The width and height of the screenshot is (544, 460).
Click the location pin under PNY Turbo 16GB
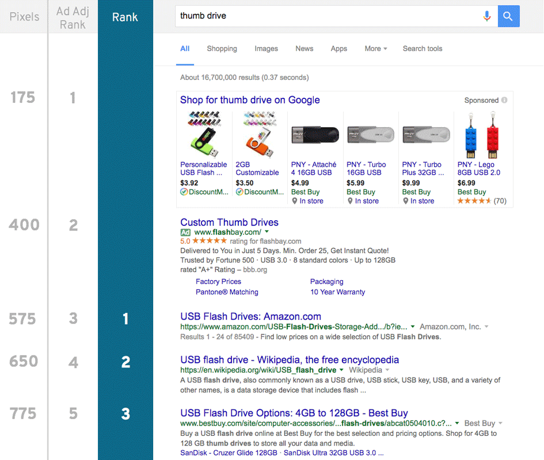click(x=350, y=201)
